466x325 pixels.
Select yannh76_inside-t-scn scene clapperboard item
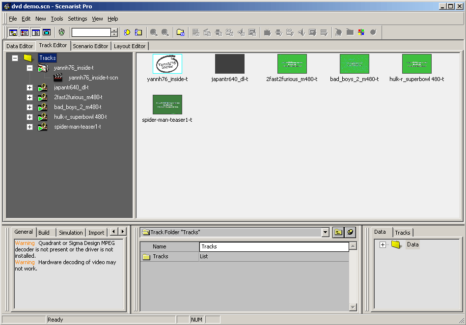coord(93,78)
